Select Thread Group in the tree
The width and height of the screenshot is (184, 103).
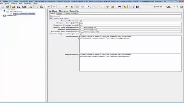tap(16, 12)
